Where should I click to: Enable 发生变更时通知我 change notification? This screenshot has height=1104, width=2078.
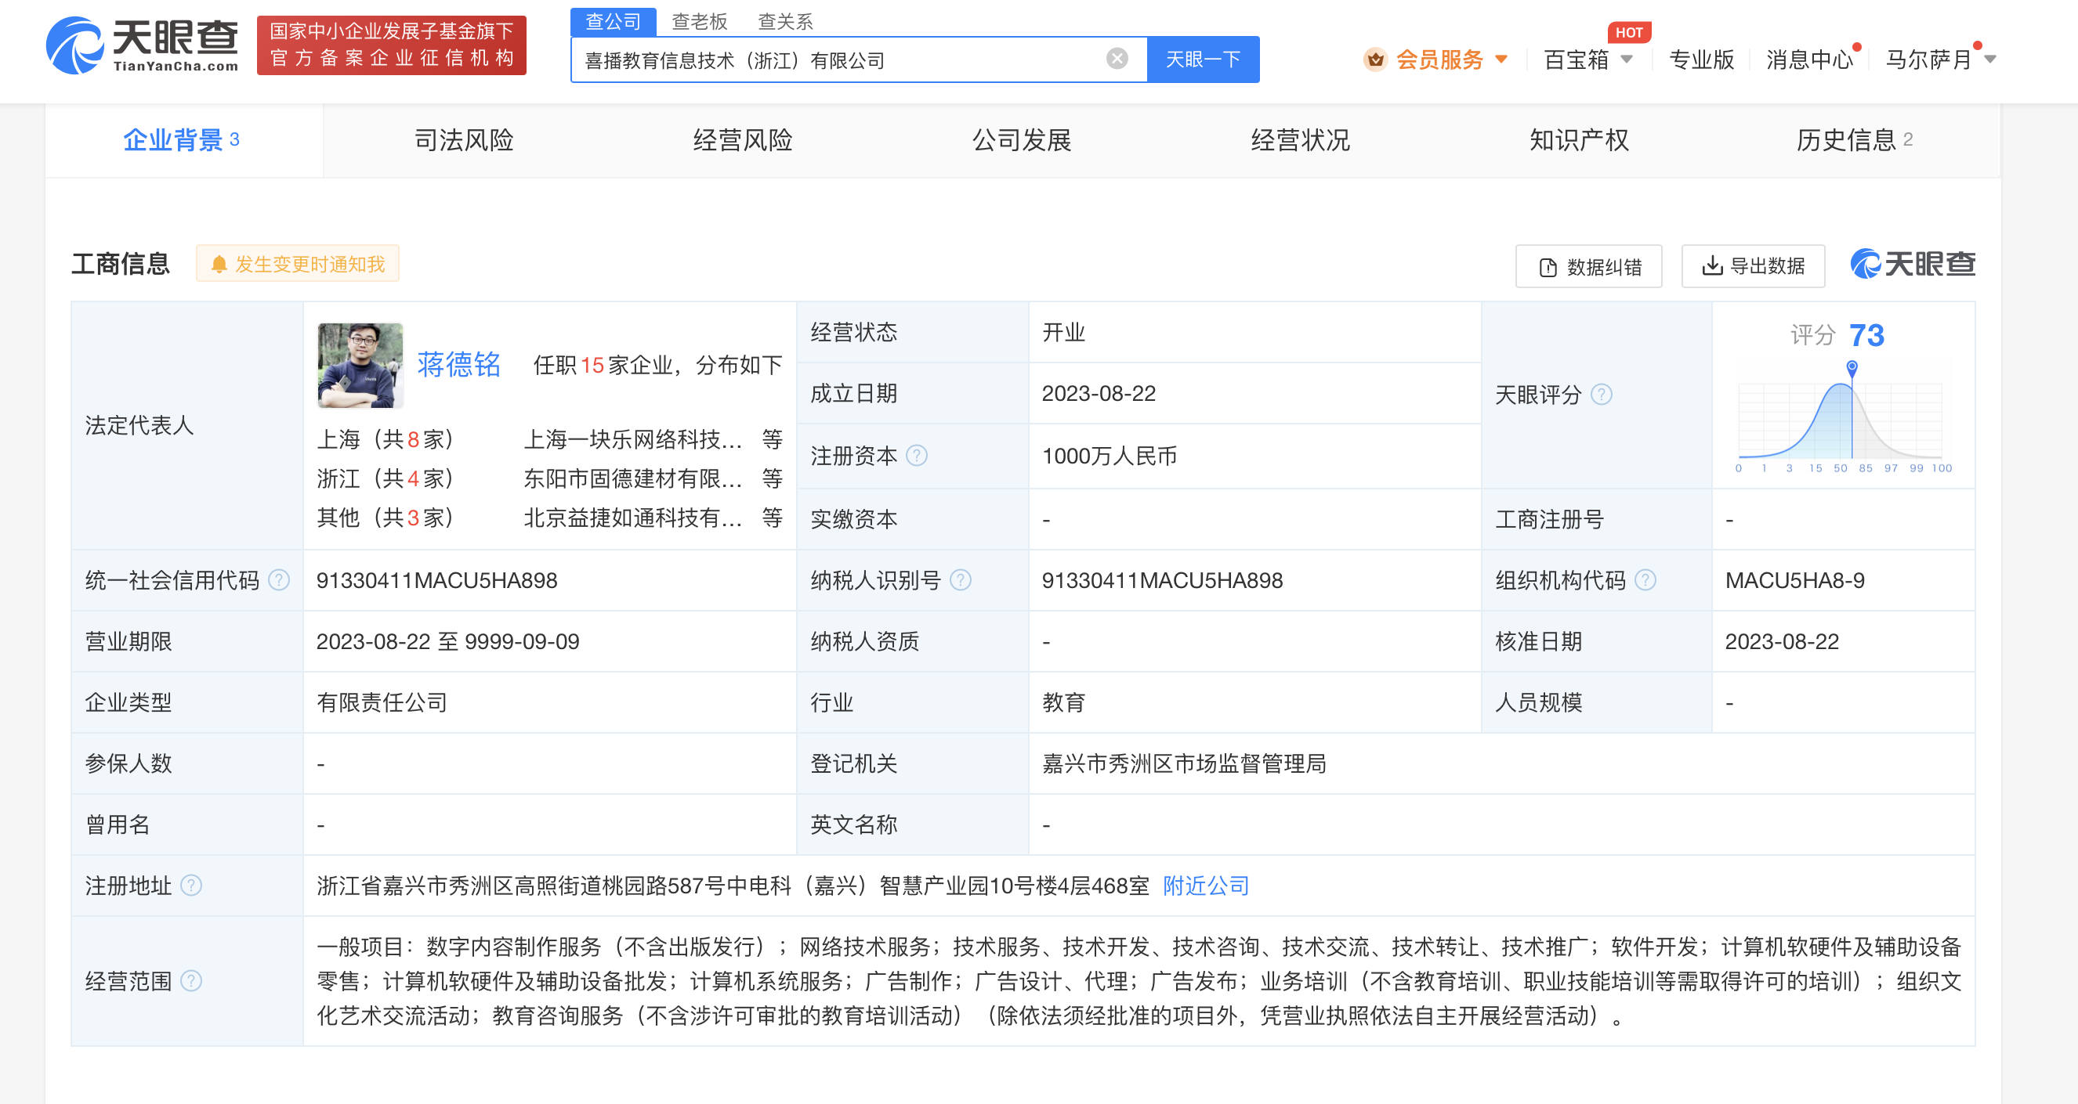298,265
